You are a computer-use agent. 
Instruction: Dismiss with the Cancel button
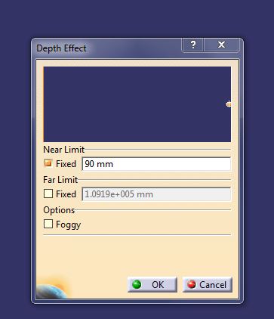pyautogui.click(x=207, y=285)
